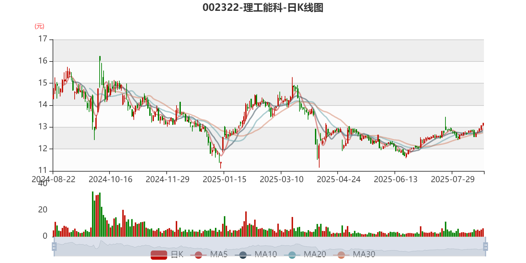The image size is (526, 263).
Task: Click the 20 label on the volume axis
Action: 43,210
